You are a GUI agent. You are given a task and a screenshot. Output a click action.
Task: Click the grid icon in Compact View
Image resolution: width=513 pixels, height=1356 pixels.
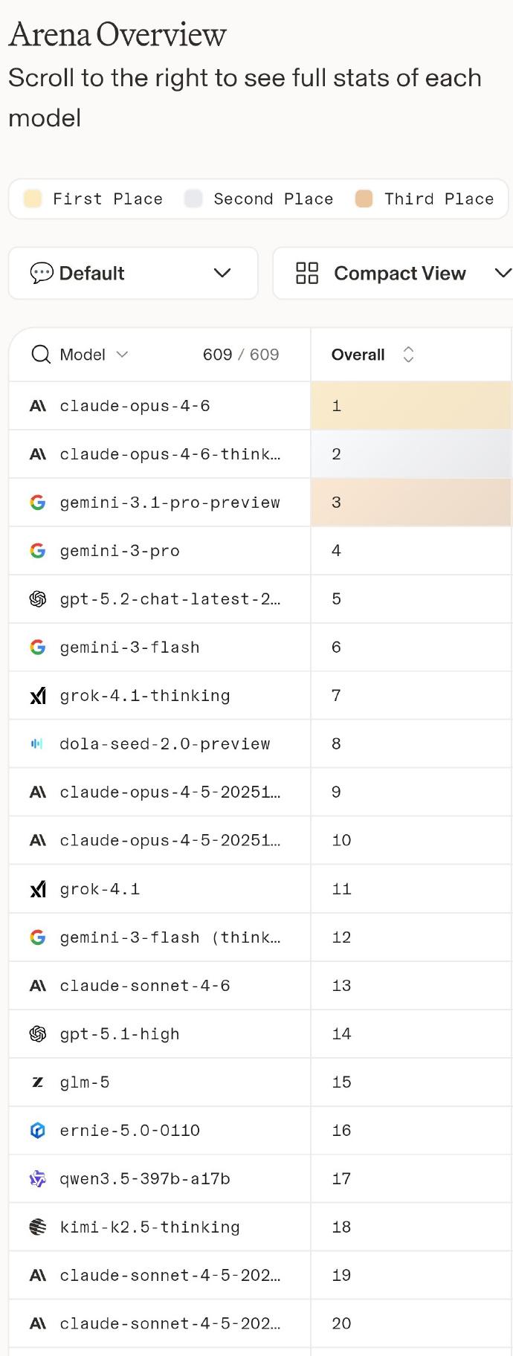point(307,273)
